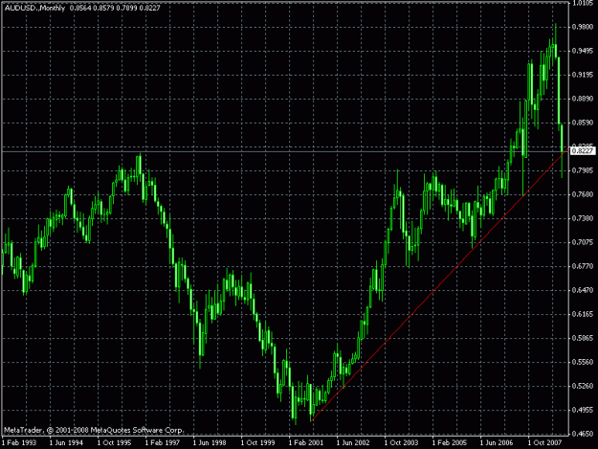Click the 0.5260 price scale label
The height and width of the screenshot is (449, 598).
click(583, 386)
